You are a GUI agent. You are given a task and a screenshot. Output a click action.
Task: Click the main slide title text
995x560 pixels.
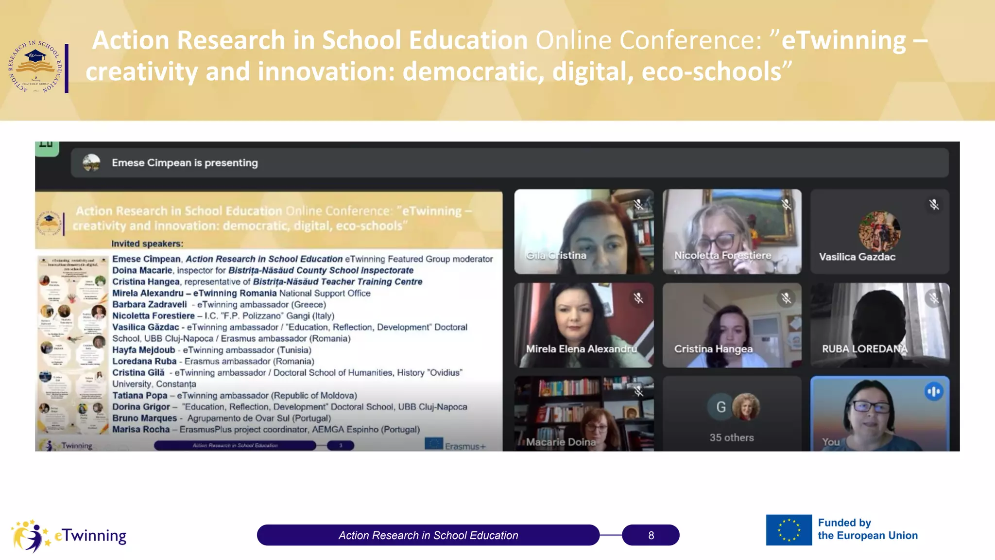[507, 55]
